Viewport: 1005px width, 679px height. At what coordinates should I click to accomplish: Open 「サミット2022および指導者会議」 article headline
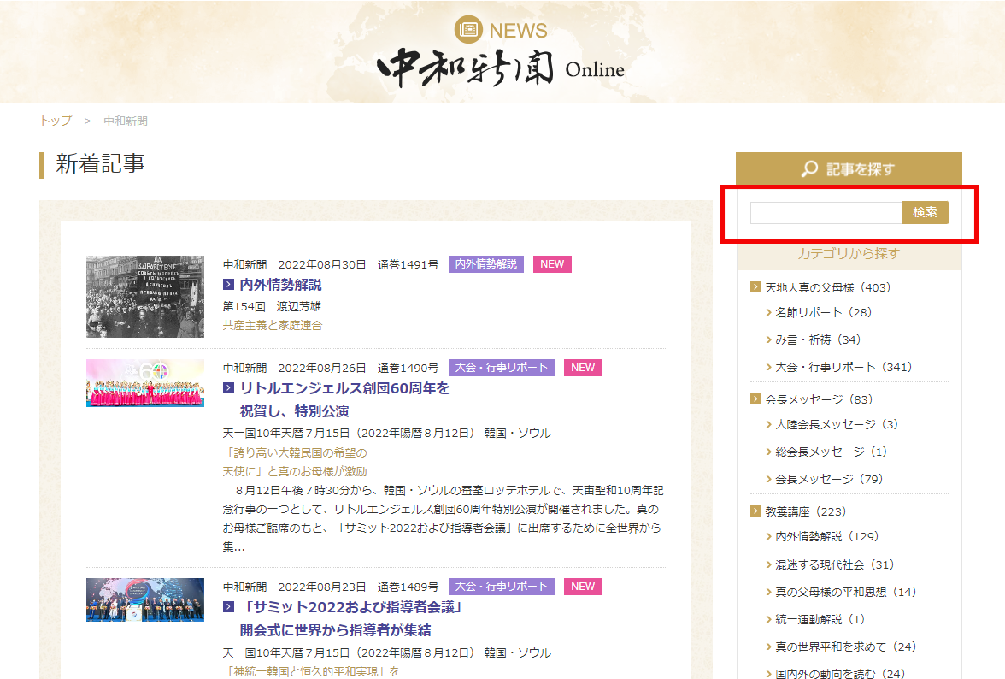(351, 618)
